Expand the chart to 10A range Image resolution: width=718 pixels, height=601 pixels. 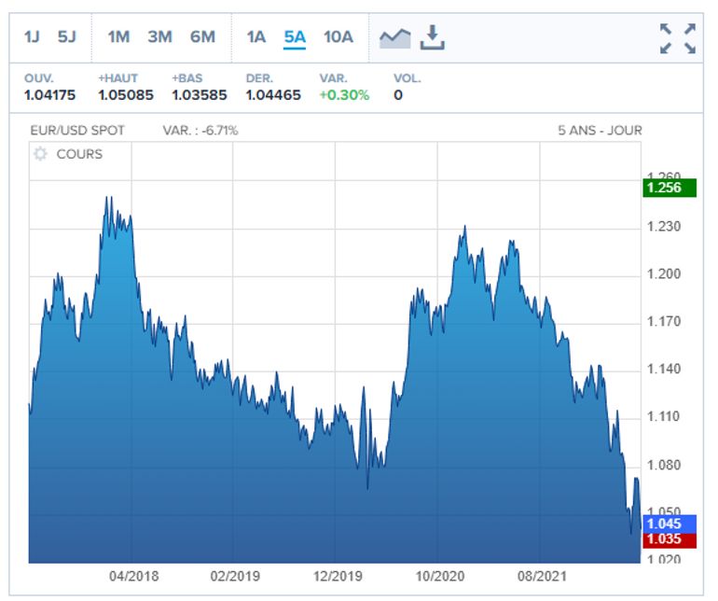[338, 37]
